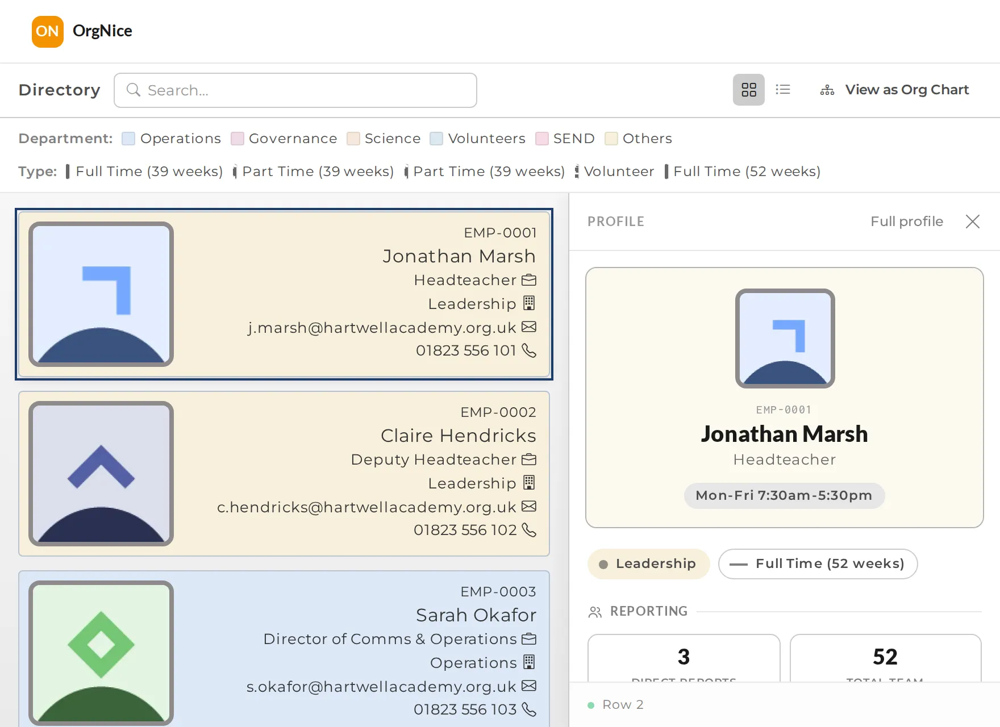Click envelope icon next to j.marsh email
1000x727 pixels.
pyautogui.click(x=529, y=327)
